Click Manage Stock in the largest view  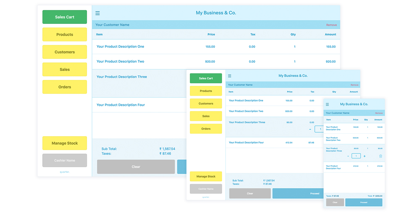point(65,143)
